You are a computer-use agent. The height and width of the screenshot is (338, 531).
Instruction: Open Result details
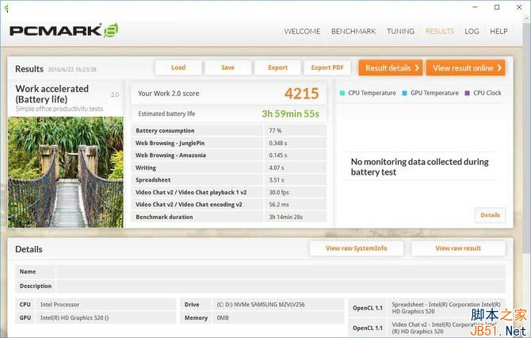[x=391, y=67]
